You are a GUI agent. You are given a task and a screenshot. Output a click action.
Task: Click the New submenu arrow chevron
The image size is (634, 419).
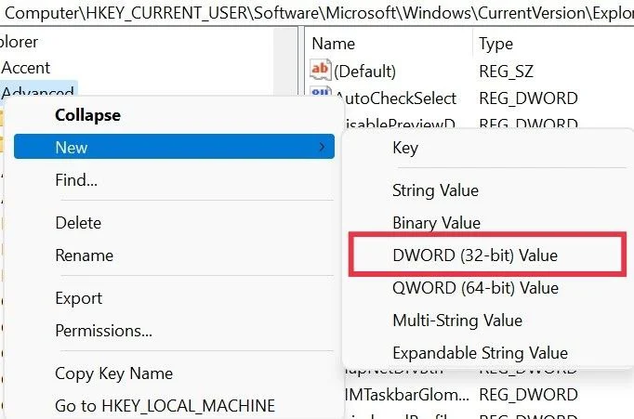point(323,147)
